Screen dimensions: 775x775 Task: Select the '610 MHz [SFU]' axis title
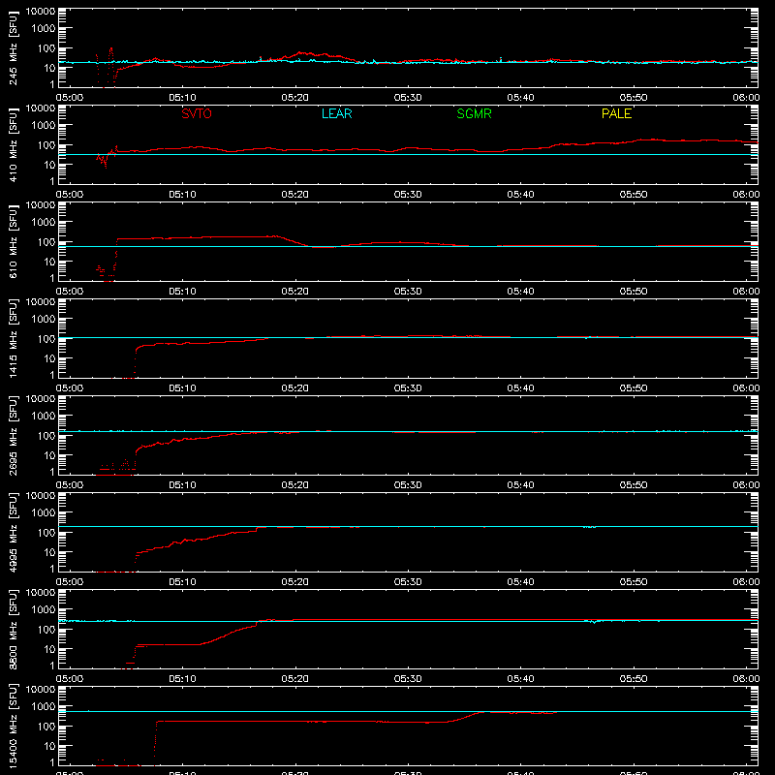pyautogui.click(x=13, y=241)
